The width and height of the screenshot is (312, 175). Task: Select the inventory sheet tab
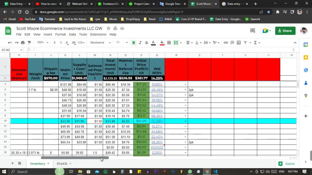click(38, 163)
